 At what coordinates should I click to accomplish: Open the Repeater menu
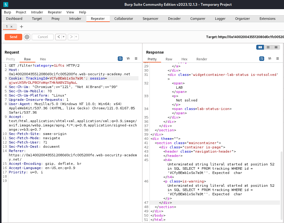55,12
